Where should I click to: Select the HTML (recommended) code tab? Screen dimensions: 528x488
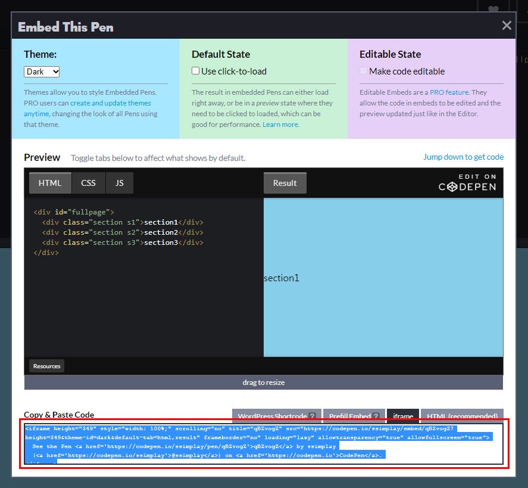[x=463, y=416]
